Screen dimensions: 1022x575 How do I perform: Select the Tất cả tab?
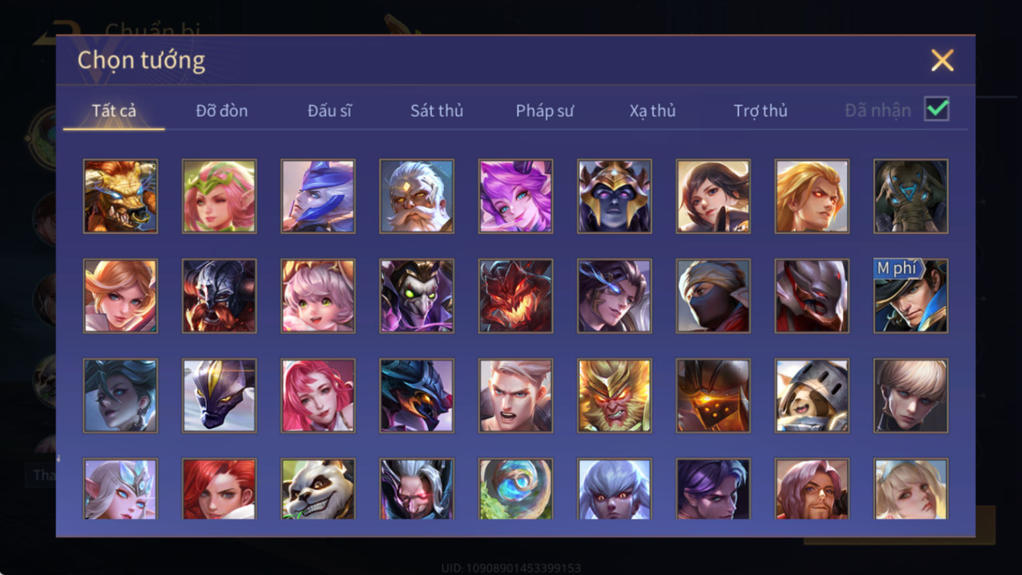(114, 110)
